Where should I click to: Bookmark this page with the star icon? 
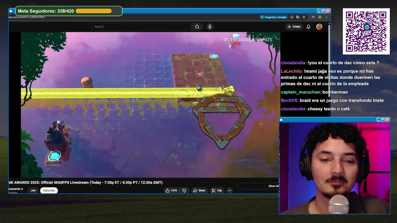304,17
